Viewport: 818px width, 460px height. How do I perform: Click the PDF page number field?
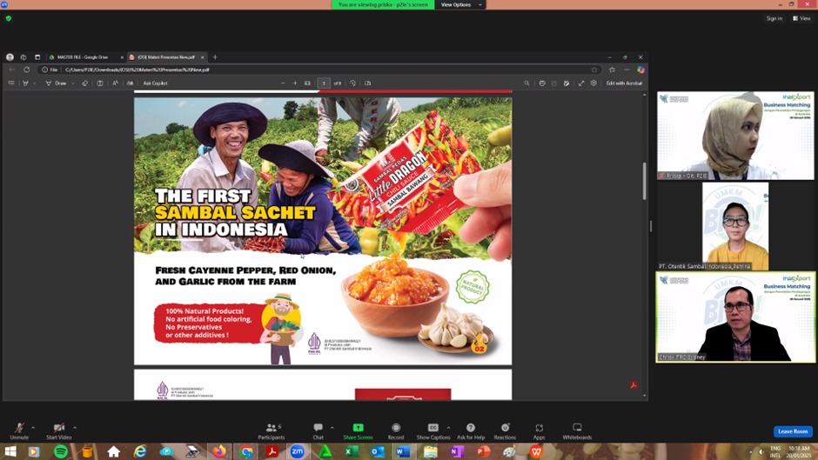click(324, 83)
